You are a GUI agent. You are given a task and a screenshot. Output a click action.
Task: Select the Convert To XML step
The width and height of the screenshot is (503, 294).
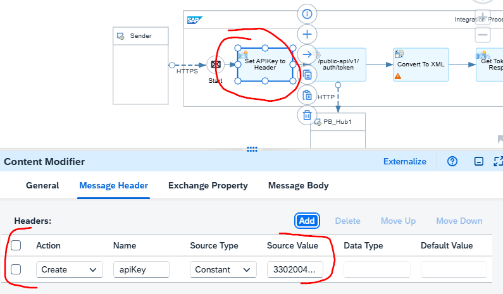[x=421, y=64]
